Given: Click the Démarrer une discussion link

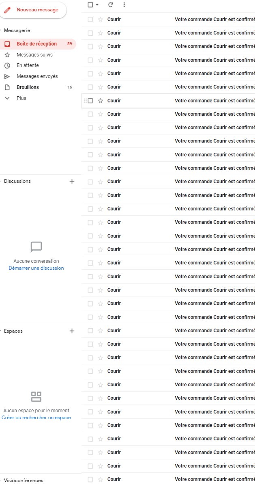Looking at the screenshot, I should (36, 268).
